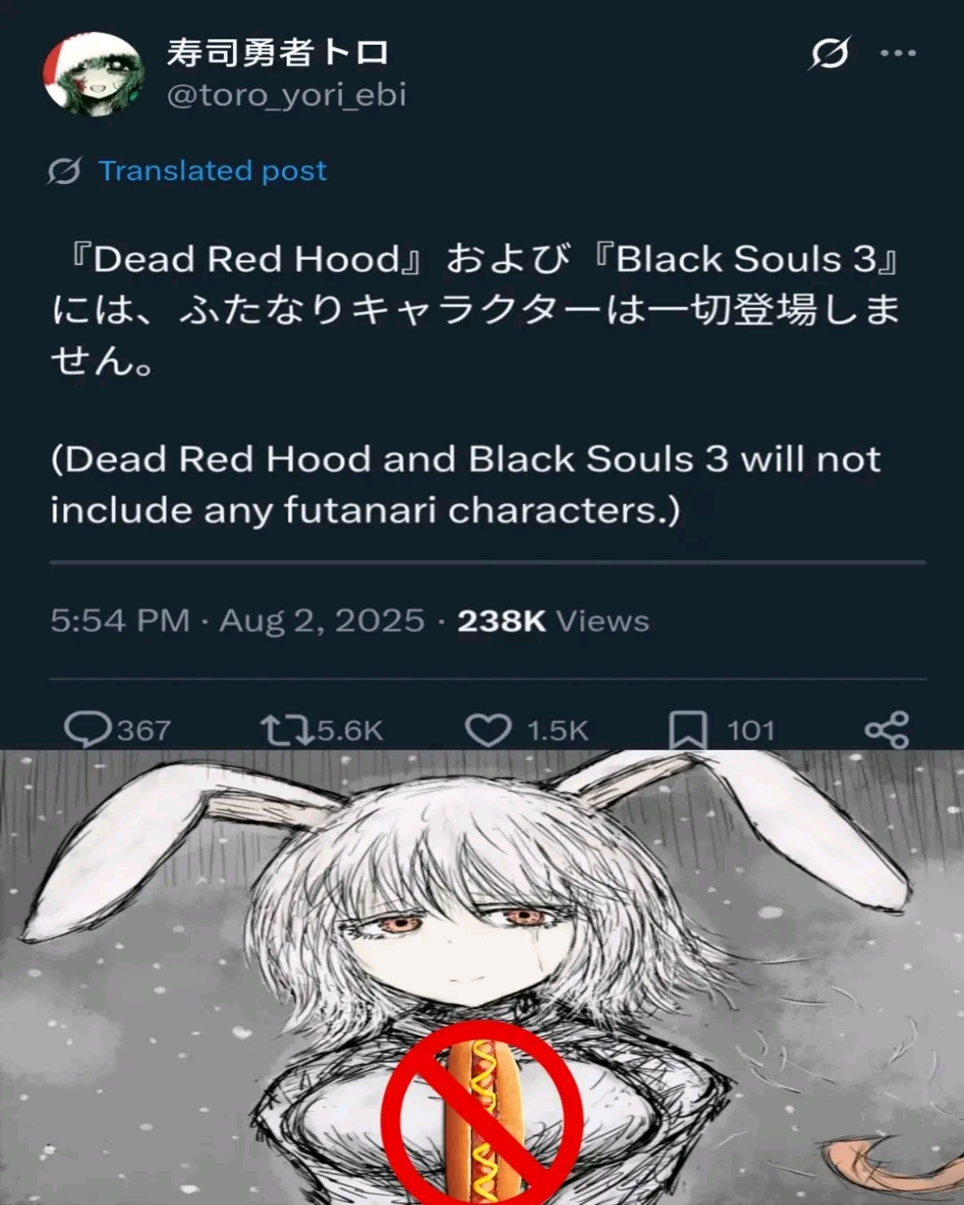Open the 367 replies count

tap(144, 730)
